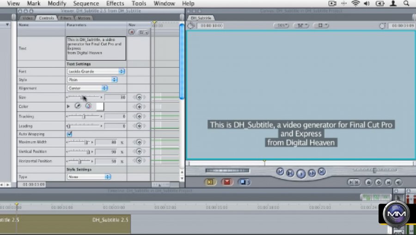Viewport: 416px width, 235px height.
Task: Click the Canvas Match Frame button
Action: pos(398,182)
